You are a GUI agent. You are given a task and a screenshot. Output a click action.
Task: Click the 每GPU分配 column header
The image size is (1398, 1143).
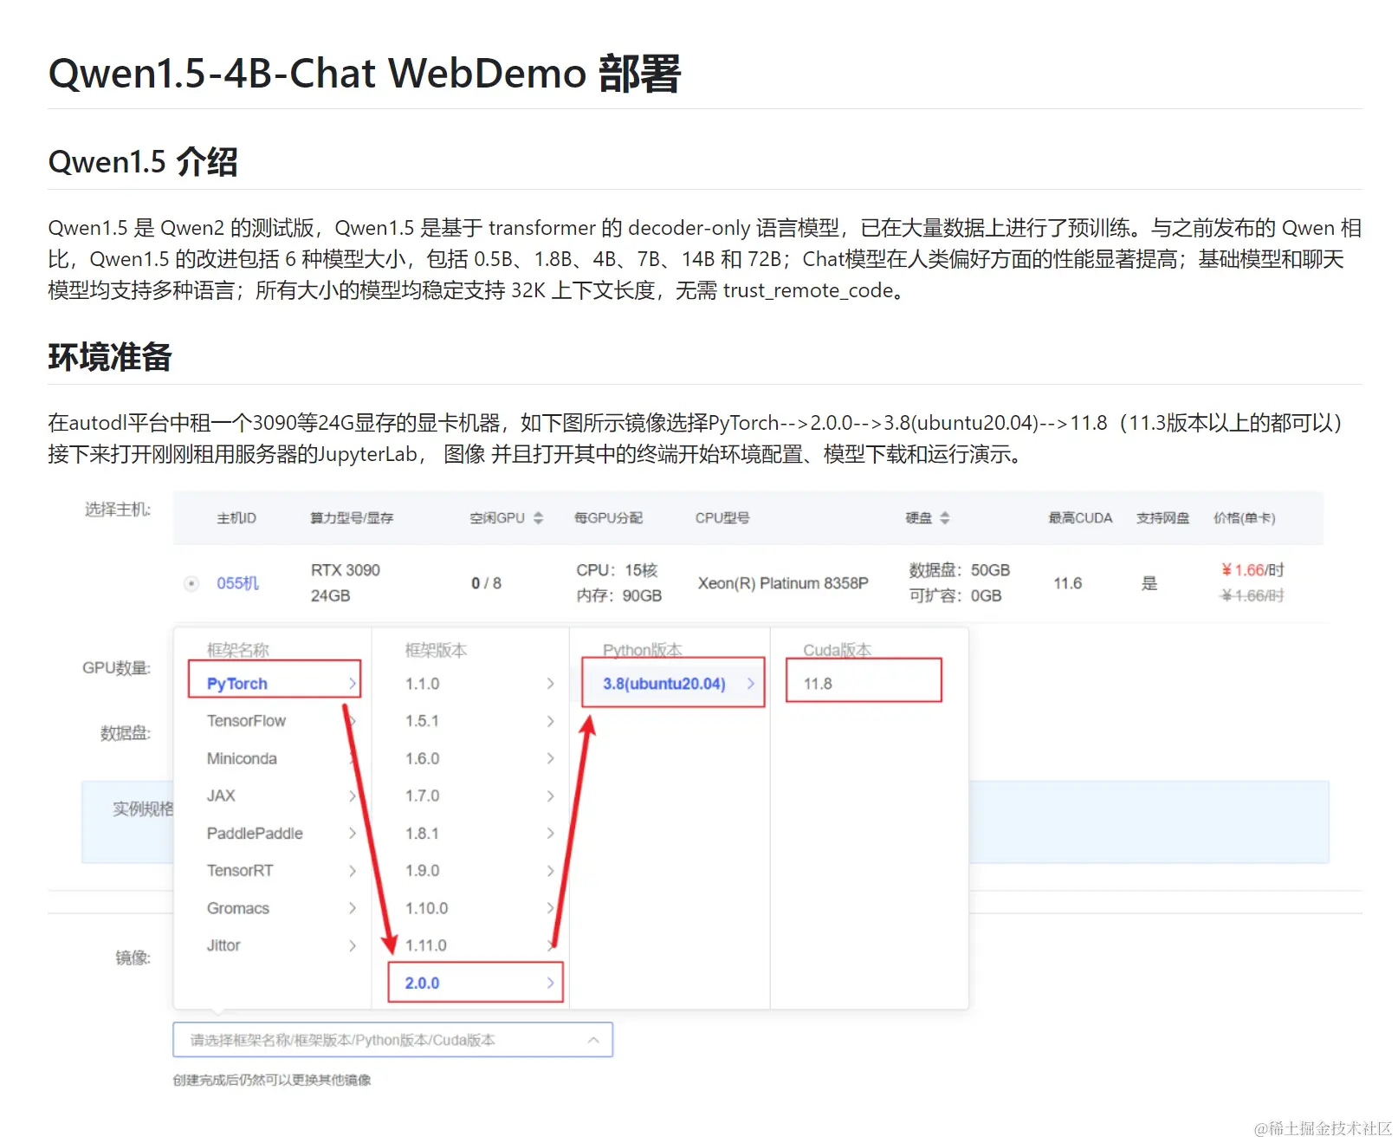tap(608, 517)
